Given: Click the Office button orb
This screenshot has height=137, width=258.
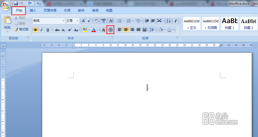Looking at the screenshot, I should click(6, 6).
